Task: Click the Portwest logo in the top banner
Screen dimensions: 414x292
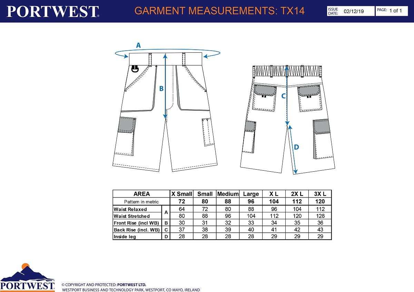Action: tap(53, 11)
